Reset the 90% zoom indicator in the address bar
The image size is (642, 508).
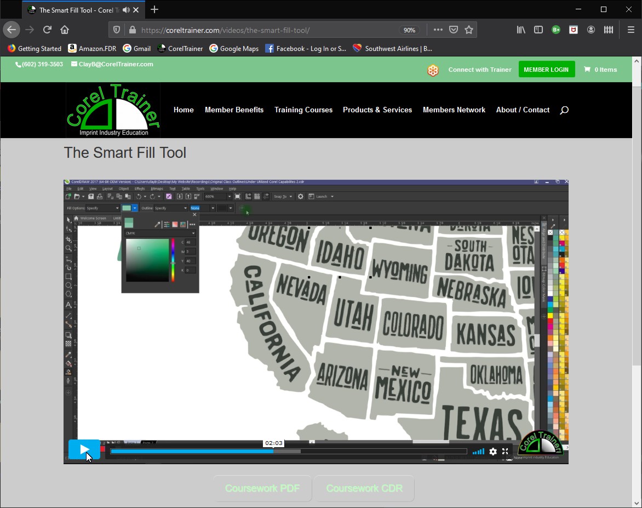click(409, 30)
